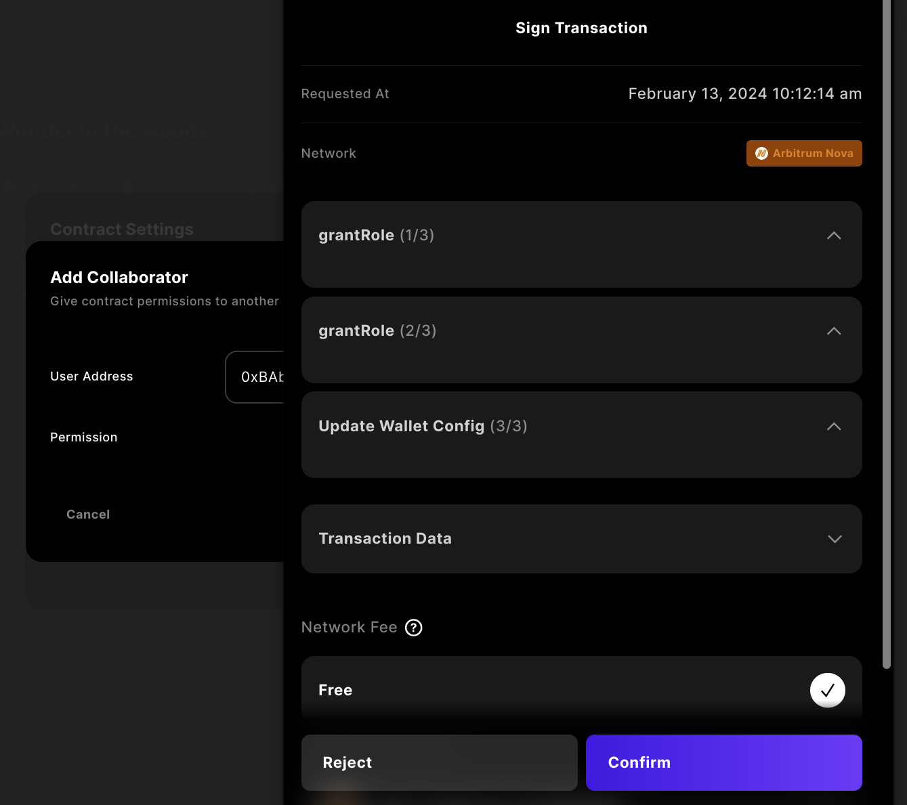Image resolution: width=907 pixels, height=805 pixels.
Task: Confirm the transaction signing
Action: click(723, 762)
